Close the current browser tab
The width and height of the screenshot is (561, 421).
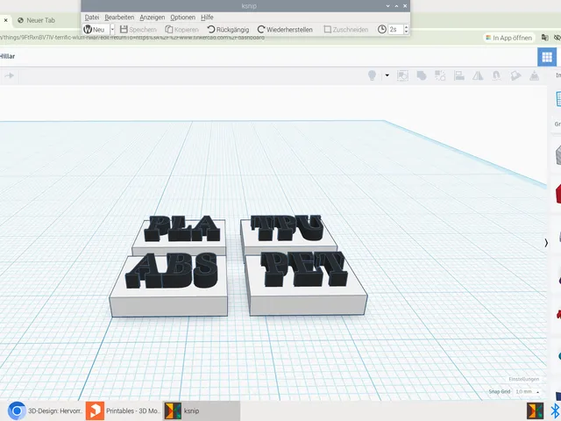(x=6, y=20)
